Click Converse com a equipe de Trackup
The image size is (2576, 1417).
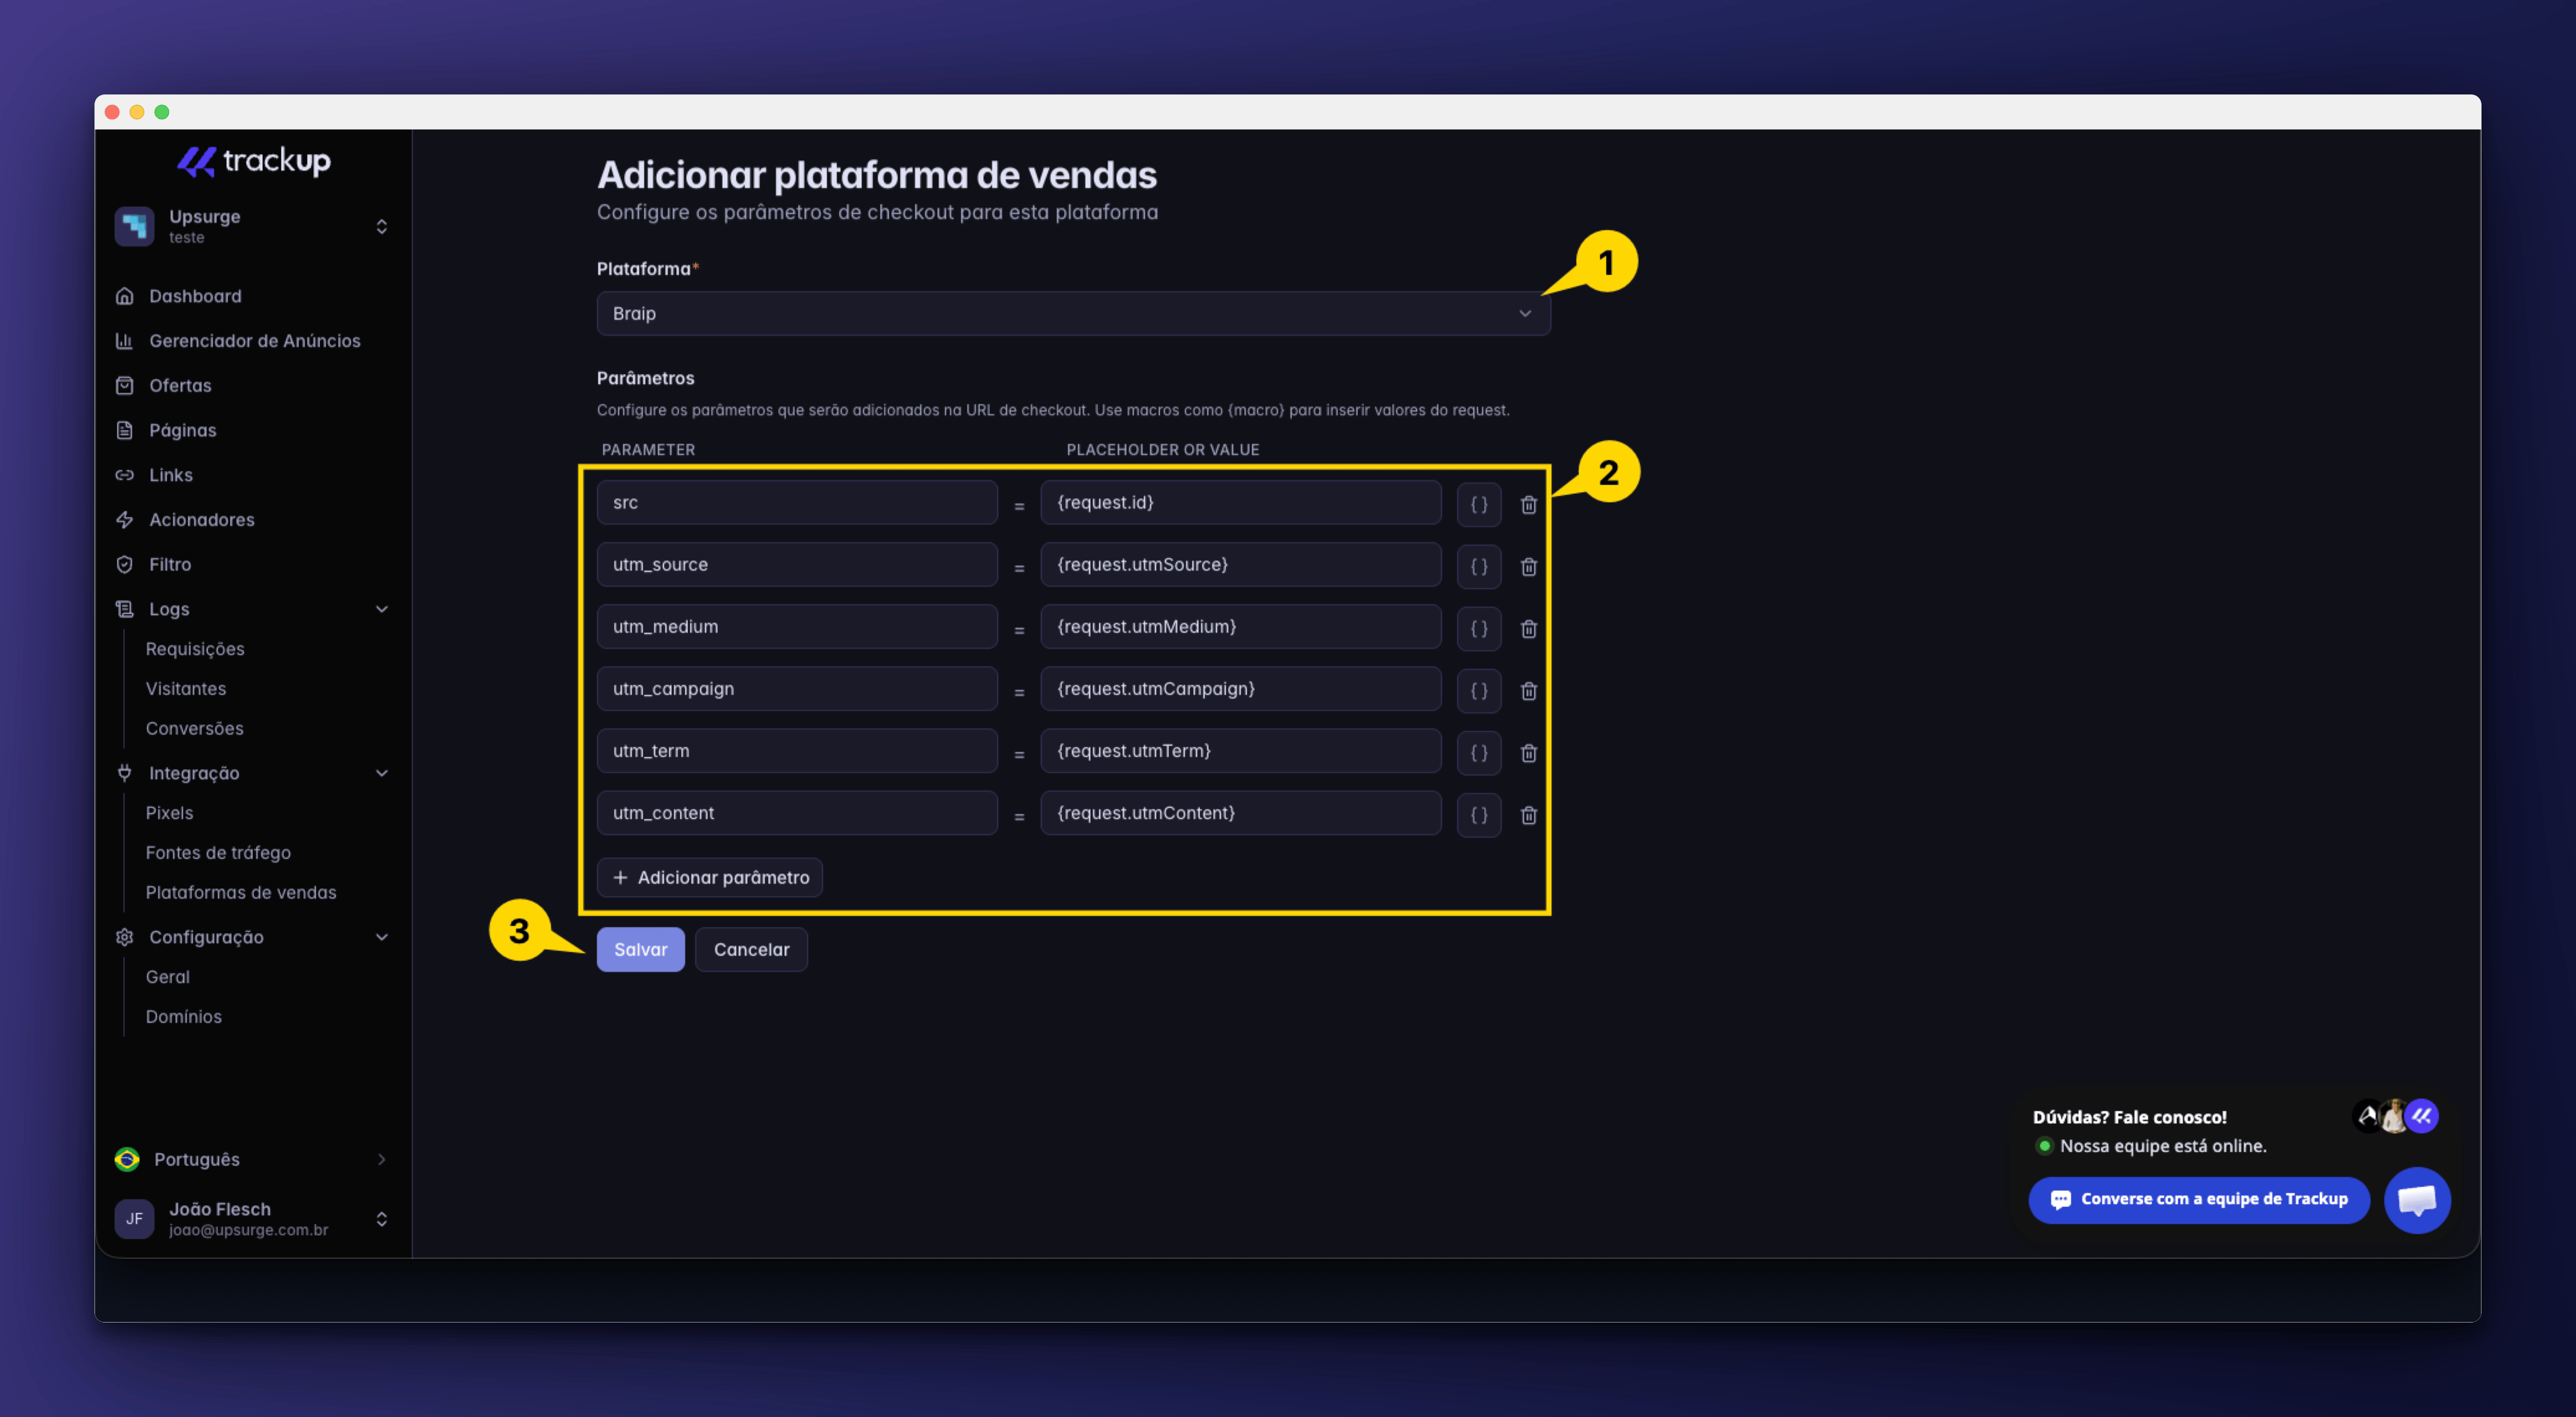coord(2199,1199)
